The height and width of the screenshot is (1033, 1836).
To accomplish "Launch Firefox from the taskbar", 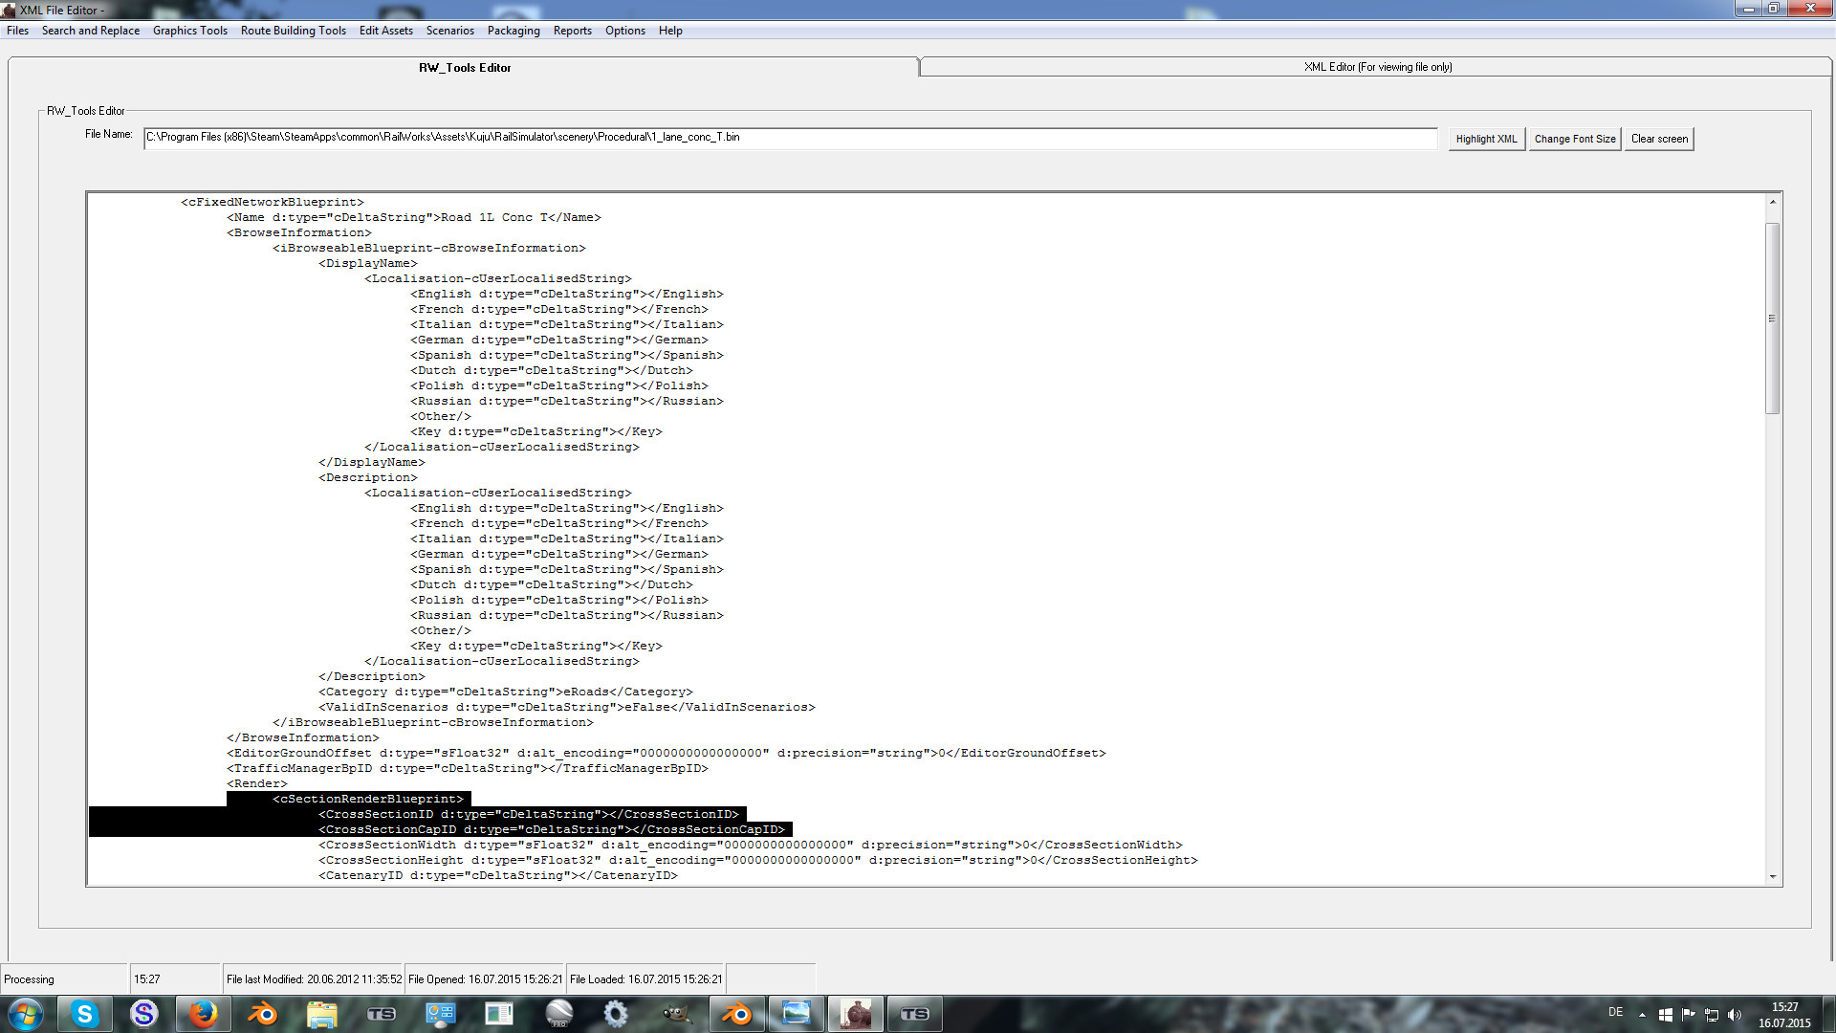I will point(202,1014).
